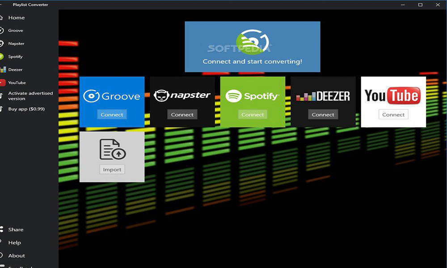Click the DEEZER logo on its tile
447x268 pixels.
pyautogui.click(x=323, y=96)
